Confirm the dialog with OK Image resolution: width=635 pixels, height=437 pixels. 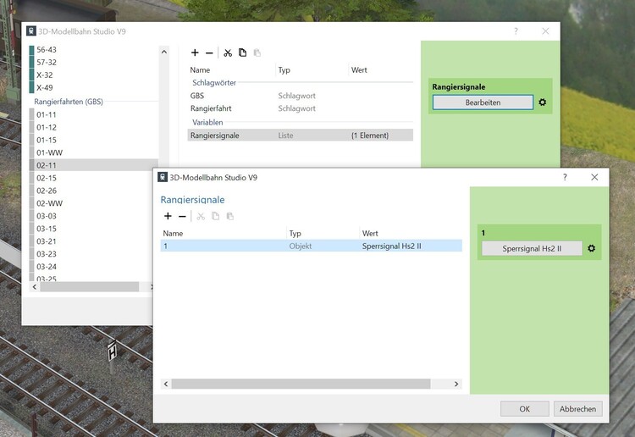pyautogui.click(x=524, y=409)
